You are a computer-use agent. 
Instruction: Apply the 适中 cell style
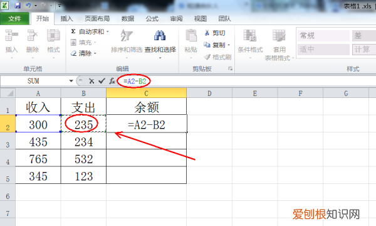coord(323,50)
